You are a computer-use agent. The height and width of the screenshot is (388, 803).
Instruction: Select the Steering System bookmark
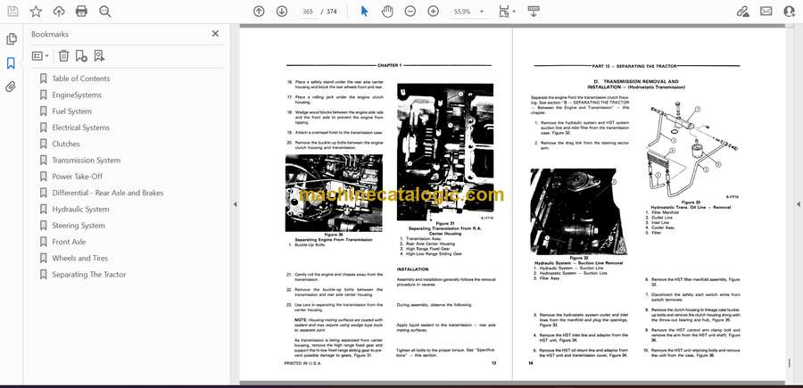pos(79,226)
